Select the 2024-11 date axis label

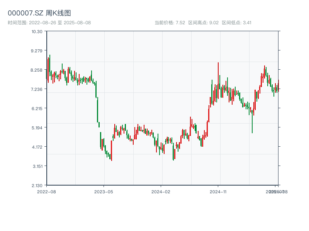point(218,191)
